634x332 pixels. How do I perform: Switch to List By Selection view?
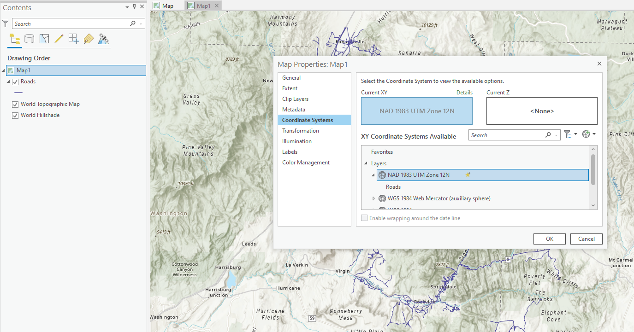click(x=44, y=39)
